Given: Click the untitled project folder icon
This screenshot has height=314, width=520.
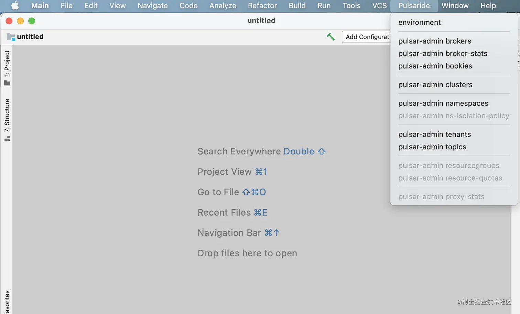Looking at the screenshot, I should [11, 37].
